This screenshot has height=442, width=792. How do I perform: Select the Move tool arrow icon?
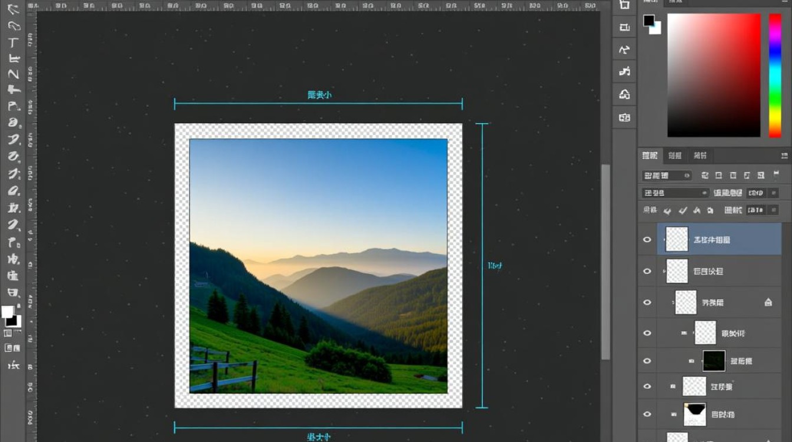[12, 9]
